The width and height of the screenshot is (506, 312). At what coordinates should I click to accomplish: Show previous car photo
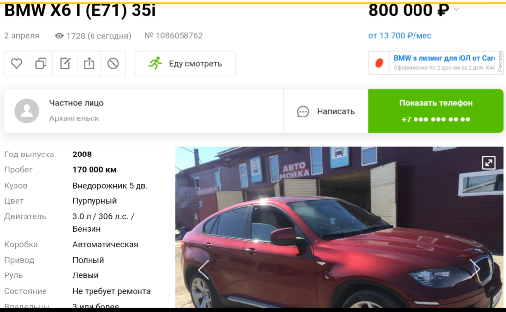(x=204, y=270)
